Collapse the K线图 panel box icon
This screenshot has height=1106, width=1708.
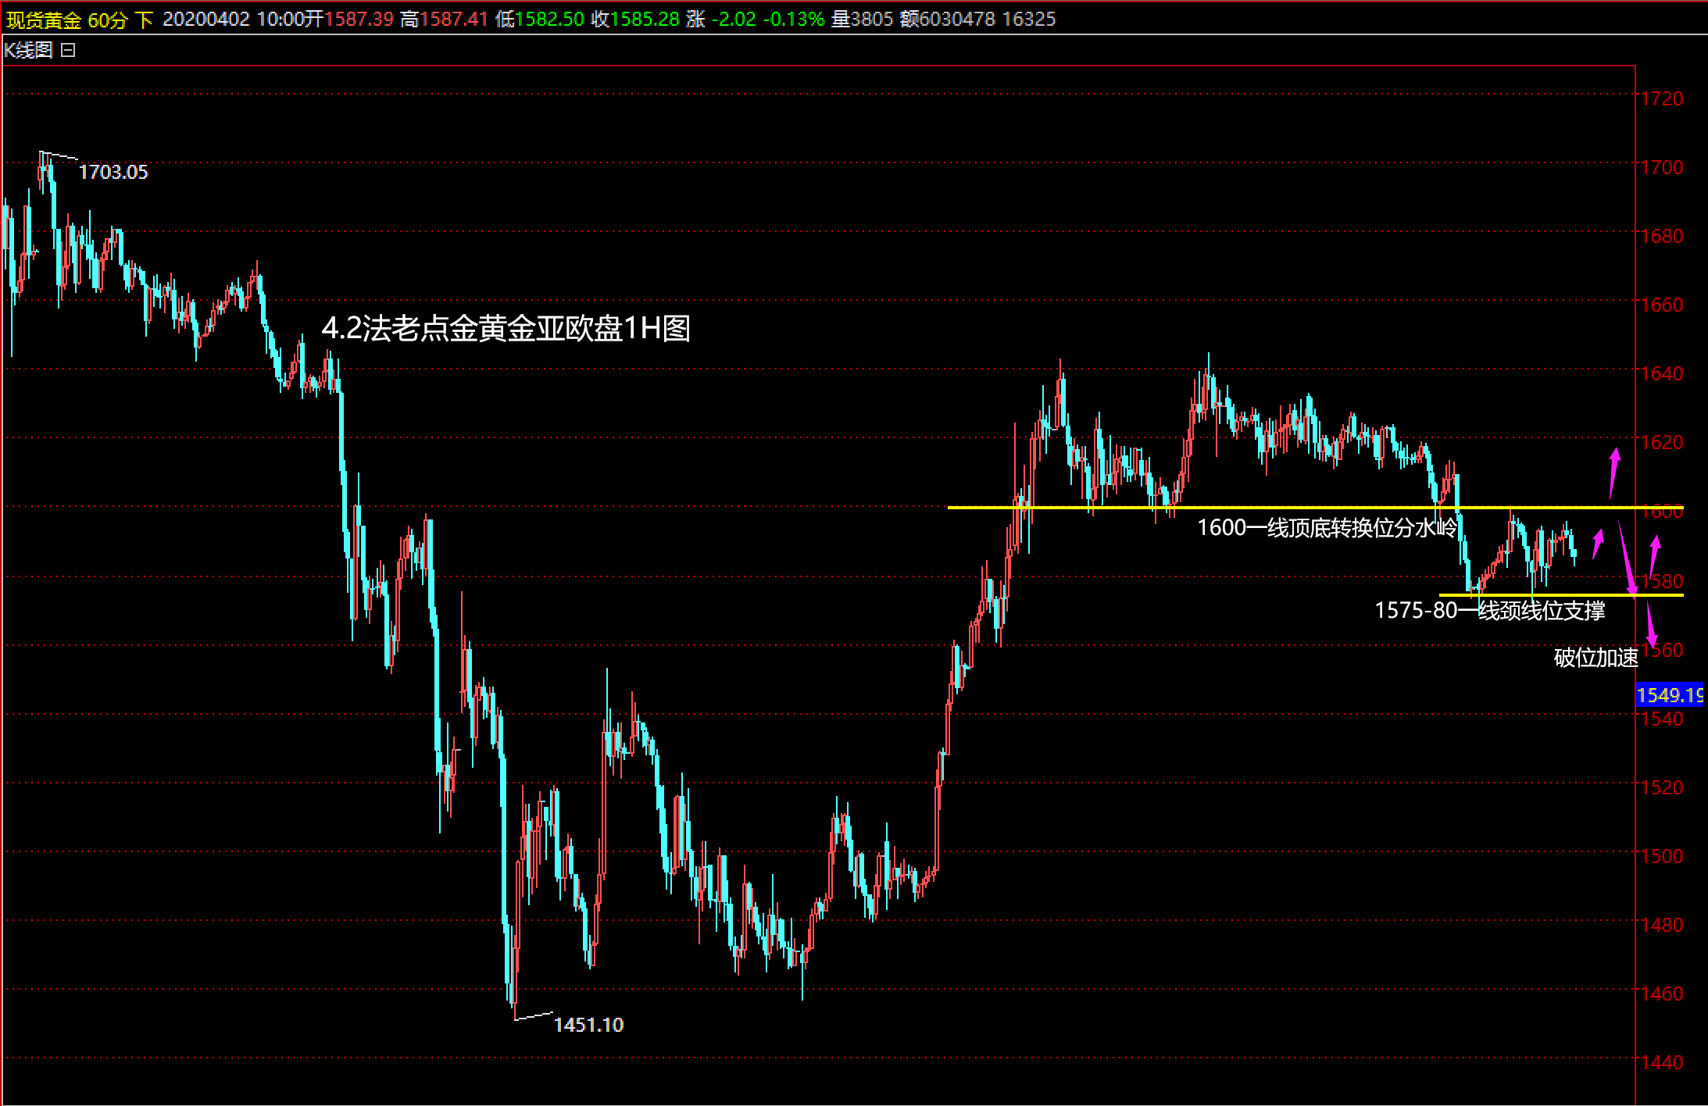68,50
